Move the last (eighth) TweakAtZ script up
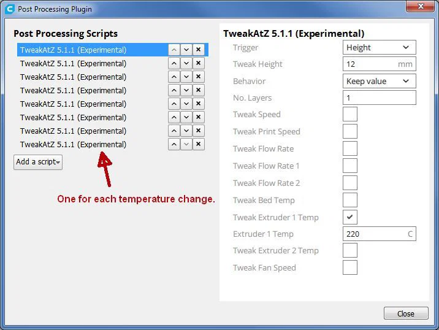439x330 pixels. (x=174, y=144)
